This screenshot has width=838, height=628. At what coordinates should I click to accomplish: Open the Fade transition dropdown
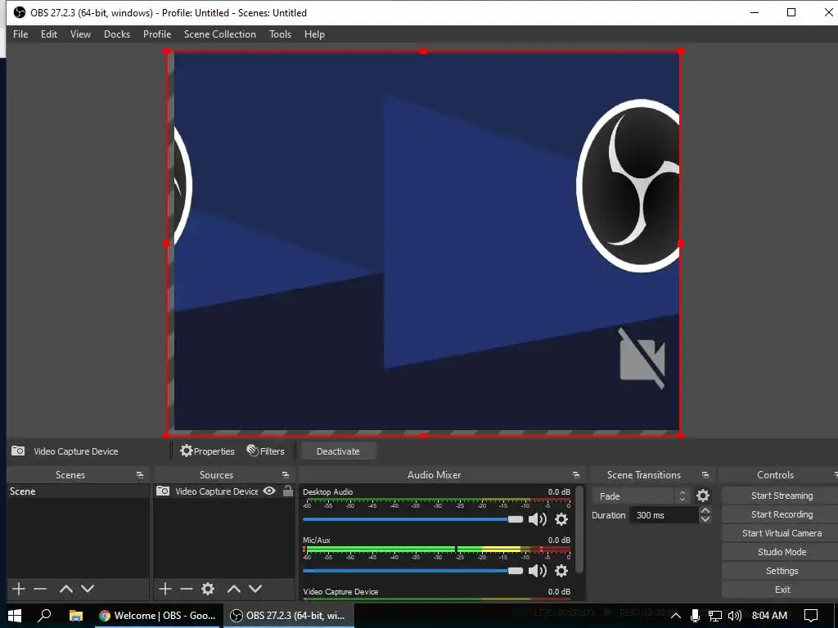tap(641, 496)
